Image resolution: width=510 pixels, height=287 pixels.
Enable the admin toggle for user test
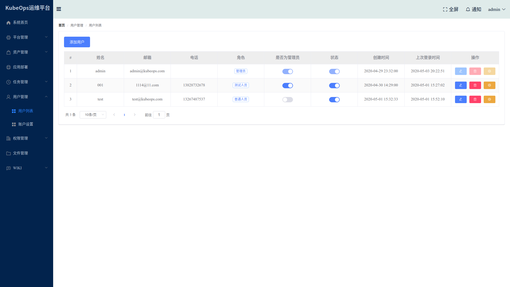287,100
